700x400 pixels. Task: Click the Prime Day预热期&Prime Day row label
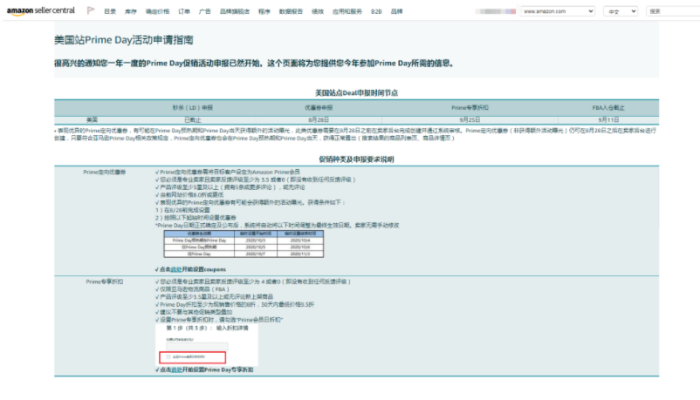(x=199, y=241)
